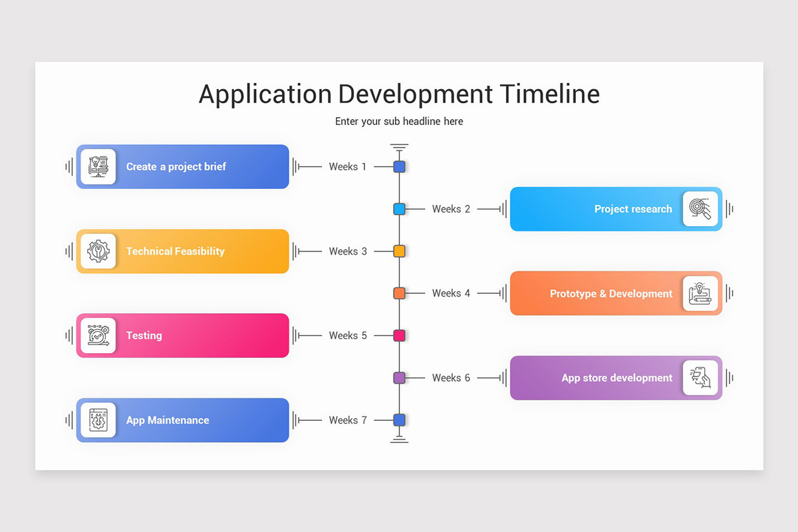Select the purple Weeks 6 square on the timeline
The height and width of the screenshot is (532, 798).
[399, 378]
